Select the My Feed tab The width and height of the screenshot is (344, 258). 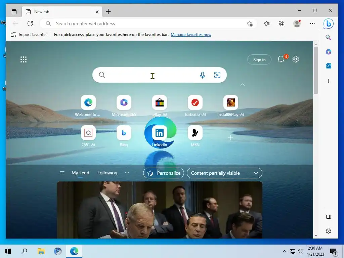pos(80,173)
